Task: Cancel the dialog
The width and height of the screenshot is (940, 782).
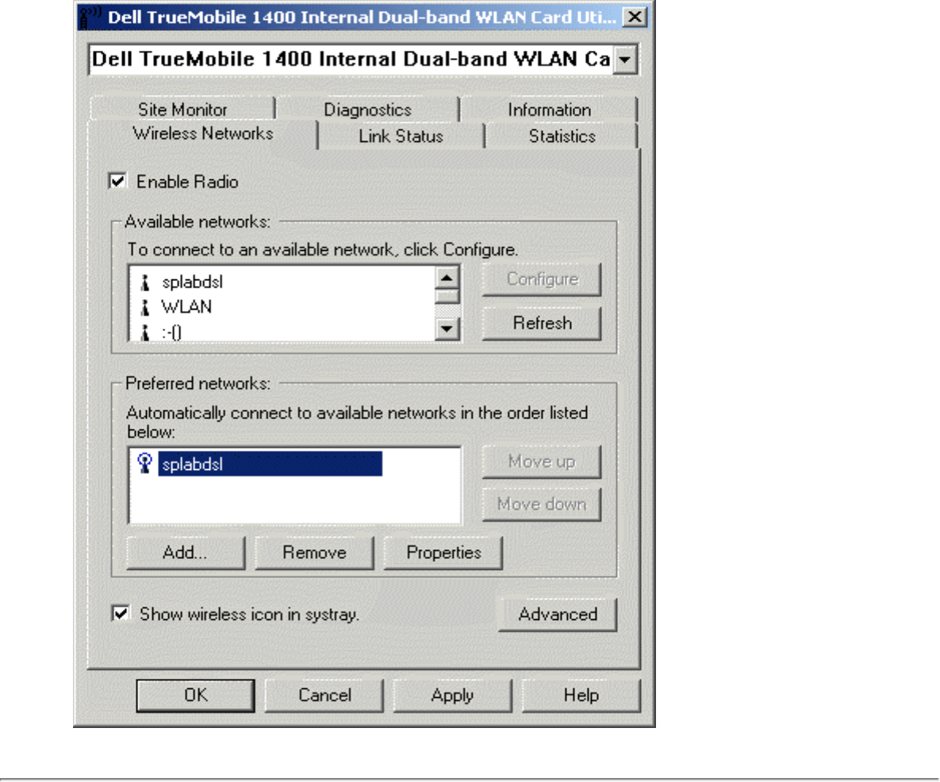Action: click(324, 695)
